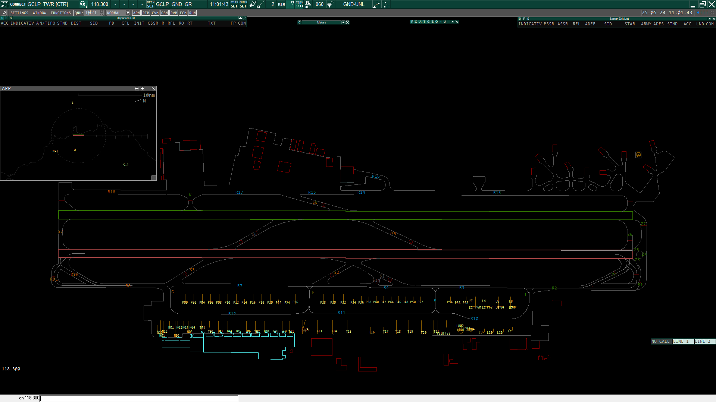Click the command input field at bottom

pyautogui.click(x=139, y=398)
